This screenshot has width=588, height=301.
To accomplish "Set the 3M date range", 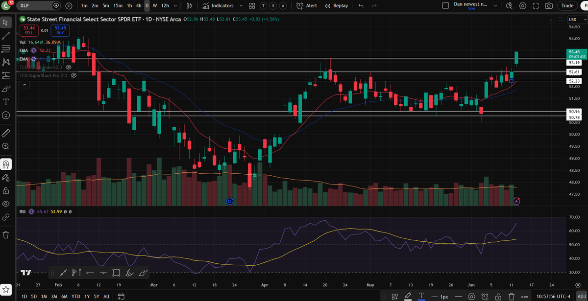I will pyautogui.click(x=54, y=296).
